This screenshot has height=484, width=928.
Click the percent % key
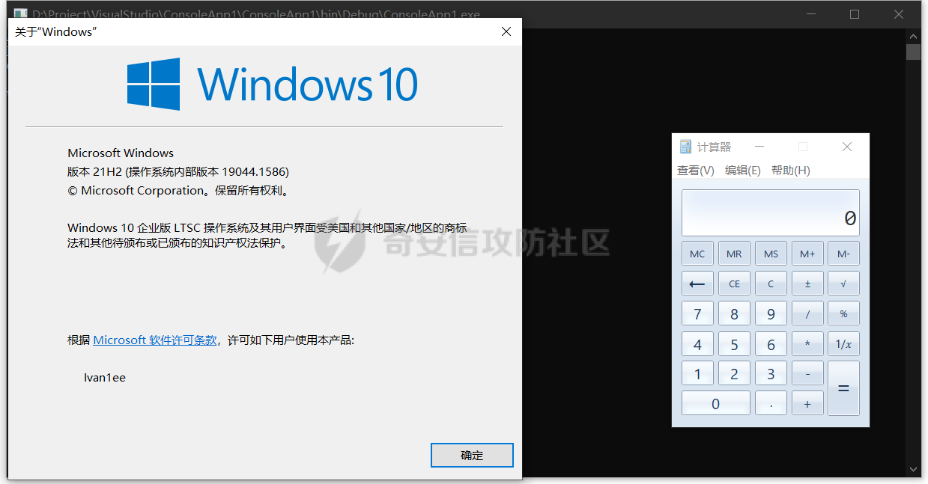pyautogui.click(x=843, y=314)
